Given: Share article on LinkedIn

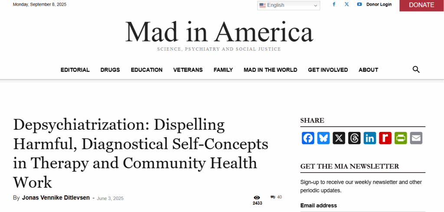Looking at the screenshot, I should pyautogui.click(x=370, y=138).
